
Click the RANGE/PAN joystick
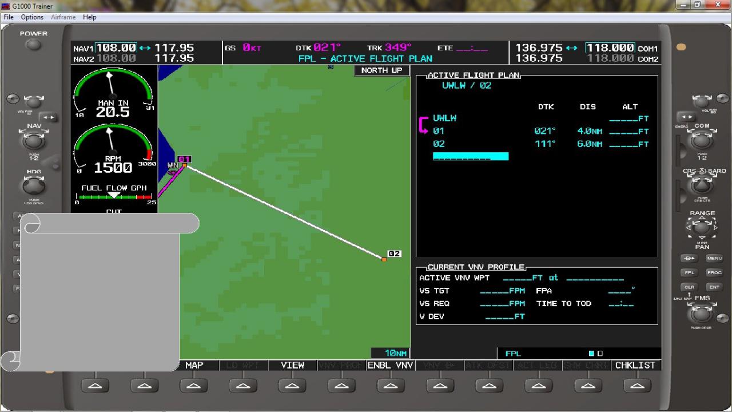click(702, 228)
